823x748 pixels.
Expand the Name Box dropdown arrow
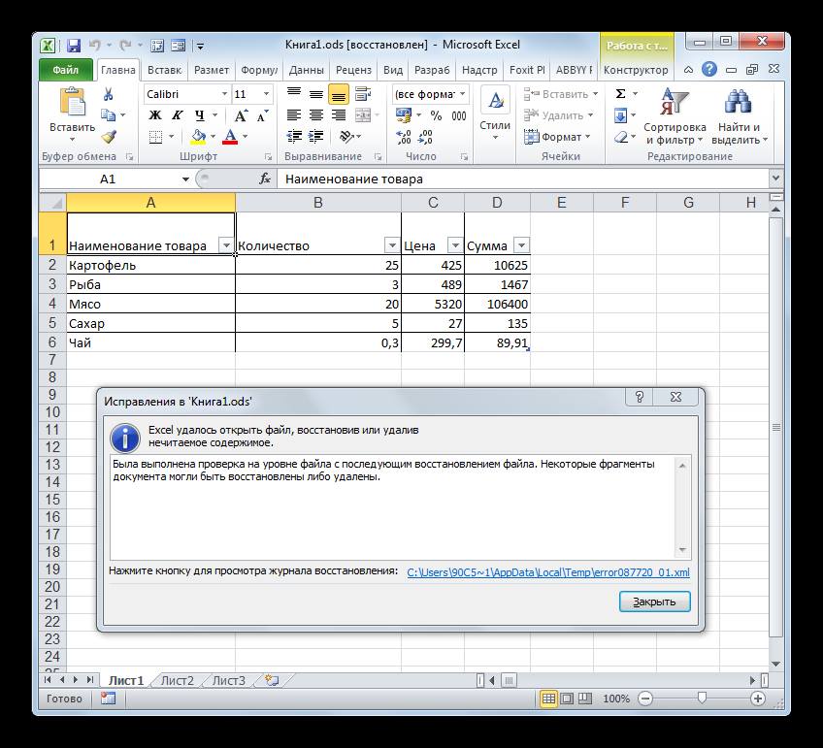(185, 179)
